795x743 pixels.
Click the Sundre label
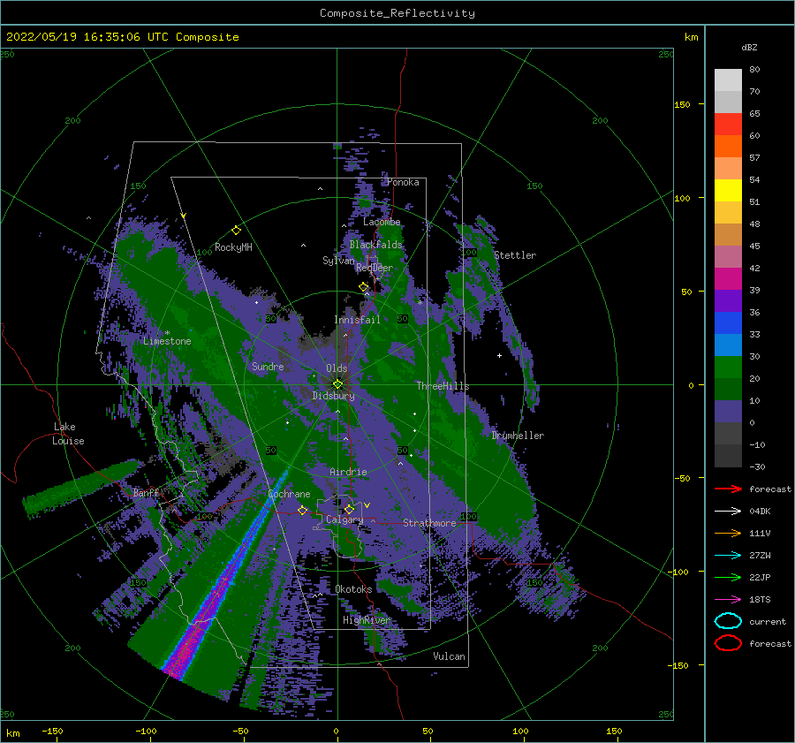[x=268, y=366]
